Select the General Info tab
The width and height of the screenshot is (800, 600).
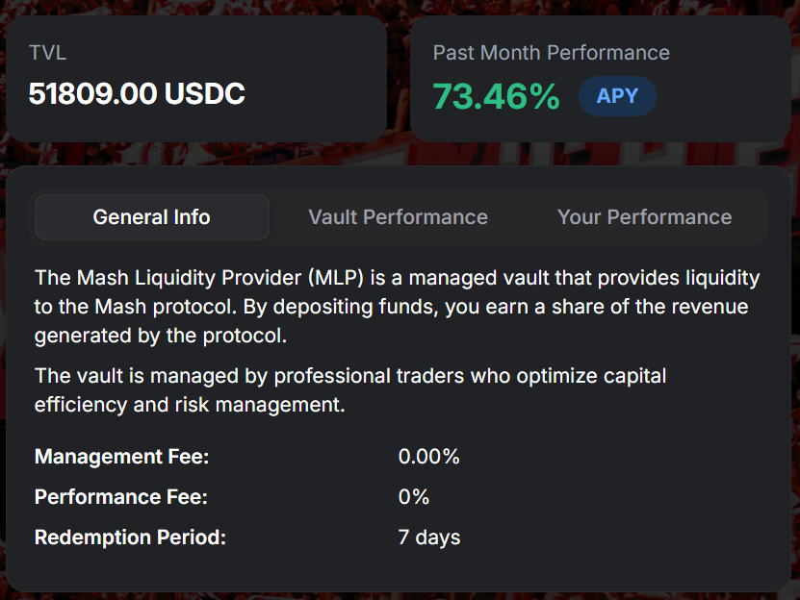[151, 217]
